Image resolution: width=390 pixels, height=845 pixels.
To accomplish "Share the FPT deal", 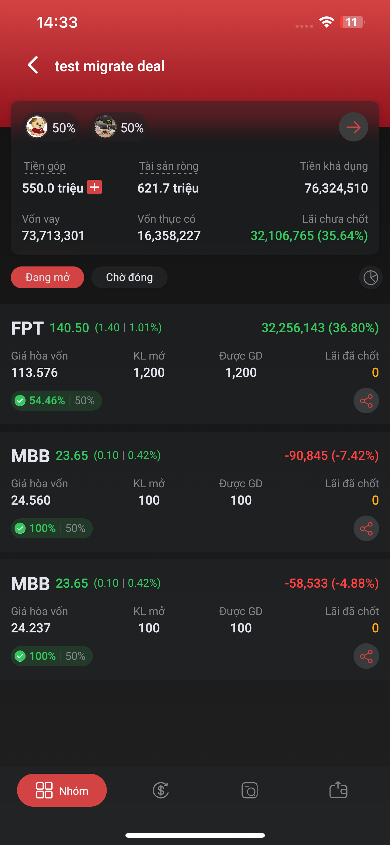I will coord(366,401).
